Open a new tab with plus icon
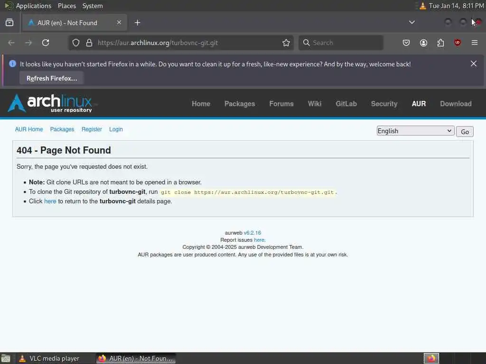The width and height of the screenshot is (486, 364). [x=138, y=23]
